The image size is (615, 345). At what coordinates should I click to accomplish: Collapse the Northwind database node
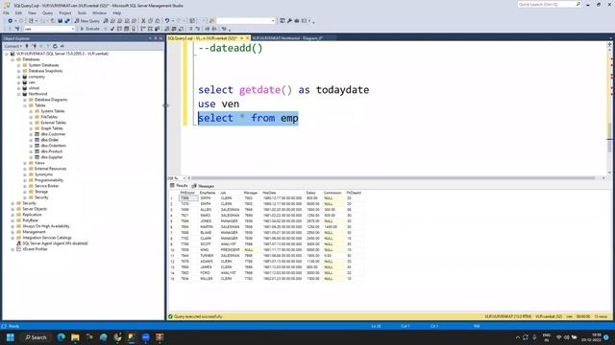pos(19,94)
